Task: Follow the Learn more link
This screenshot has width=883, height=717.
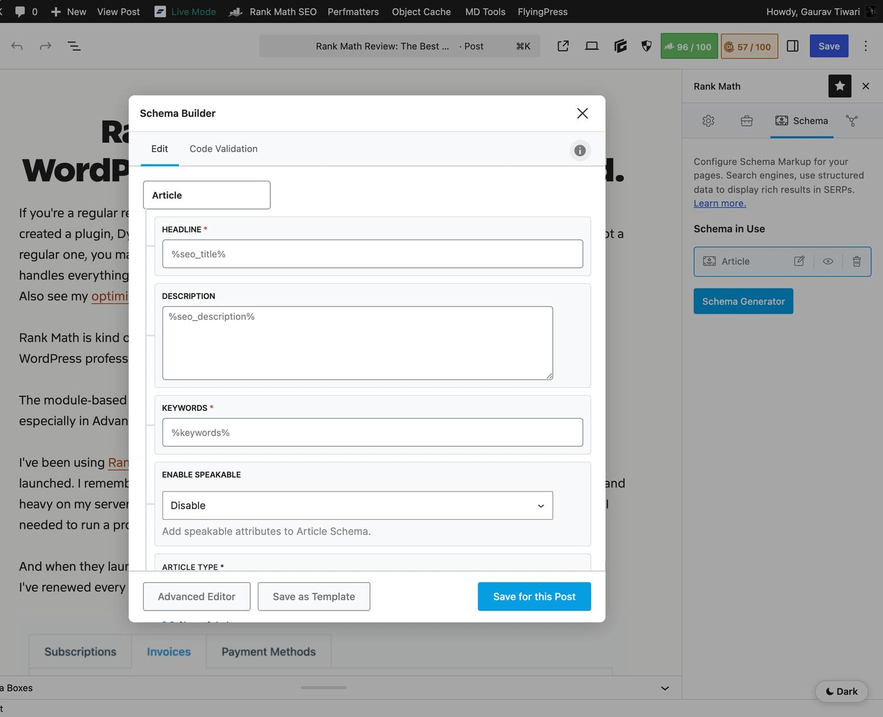Action: pos(719,203)
